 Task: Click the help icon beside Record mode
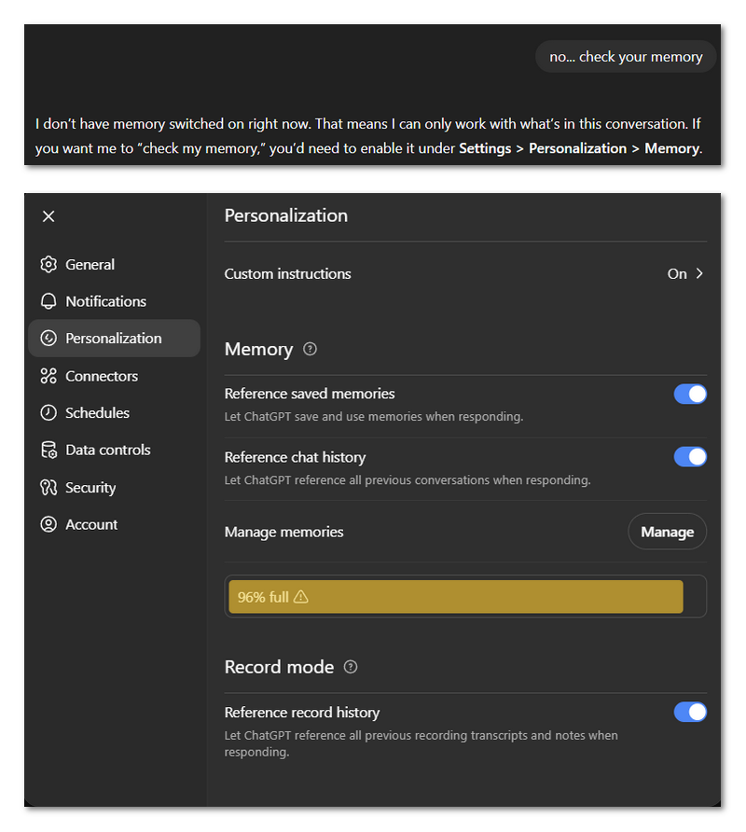[x=351, y=667]
